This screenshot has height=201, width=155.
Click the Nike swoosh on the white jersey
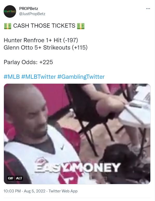coord(62,147)
